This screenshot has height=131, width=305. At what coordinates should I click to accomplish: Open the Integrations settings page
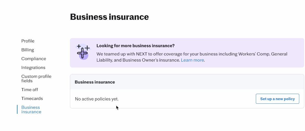pyautogui.click(x=33, y=68)
